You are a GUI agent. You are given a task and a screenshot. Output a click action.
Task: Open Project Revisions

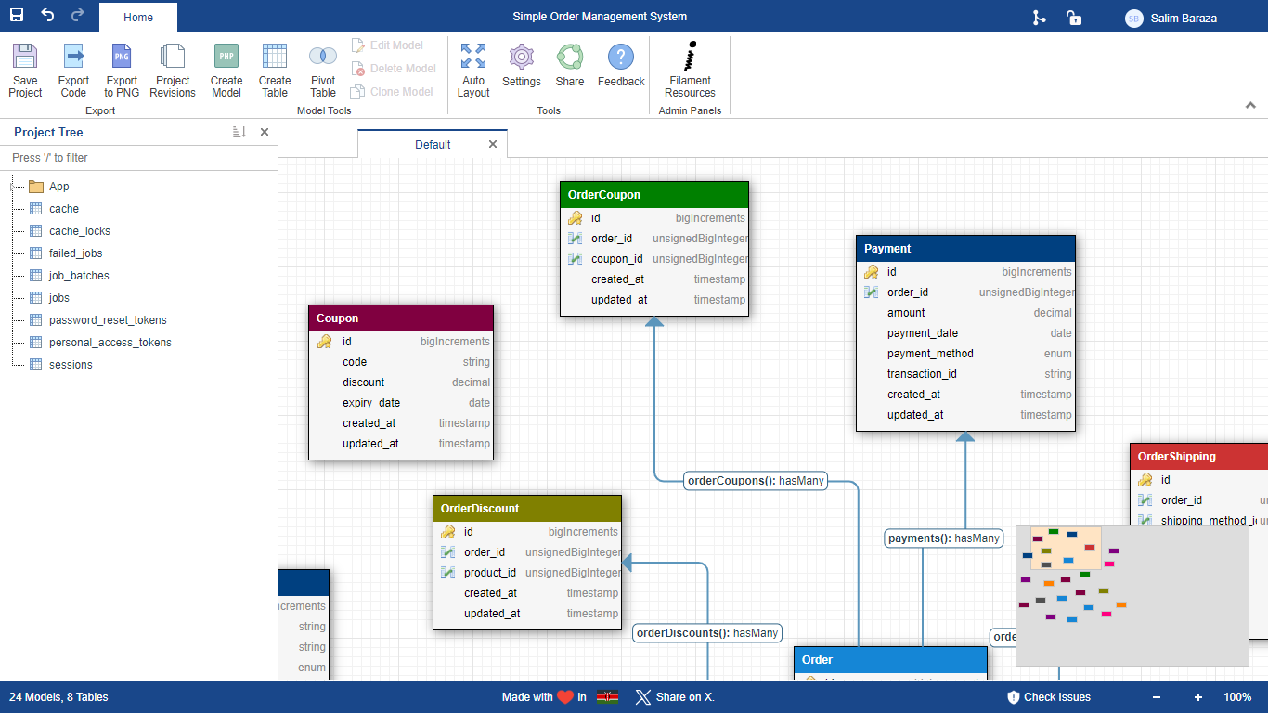coord(173,58)
